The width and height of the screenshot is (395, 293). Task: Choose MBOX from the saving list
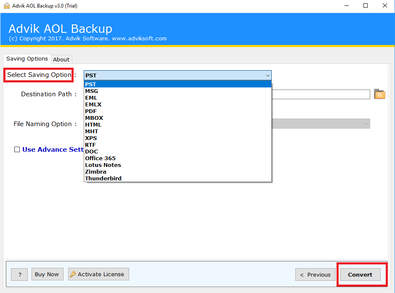click(178, 118)
